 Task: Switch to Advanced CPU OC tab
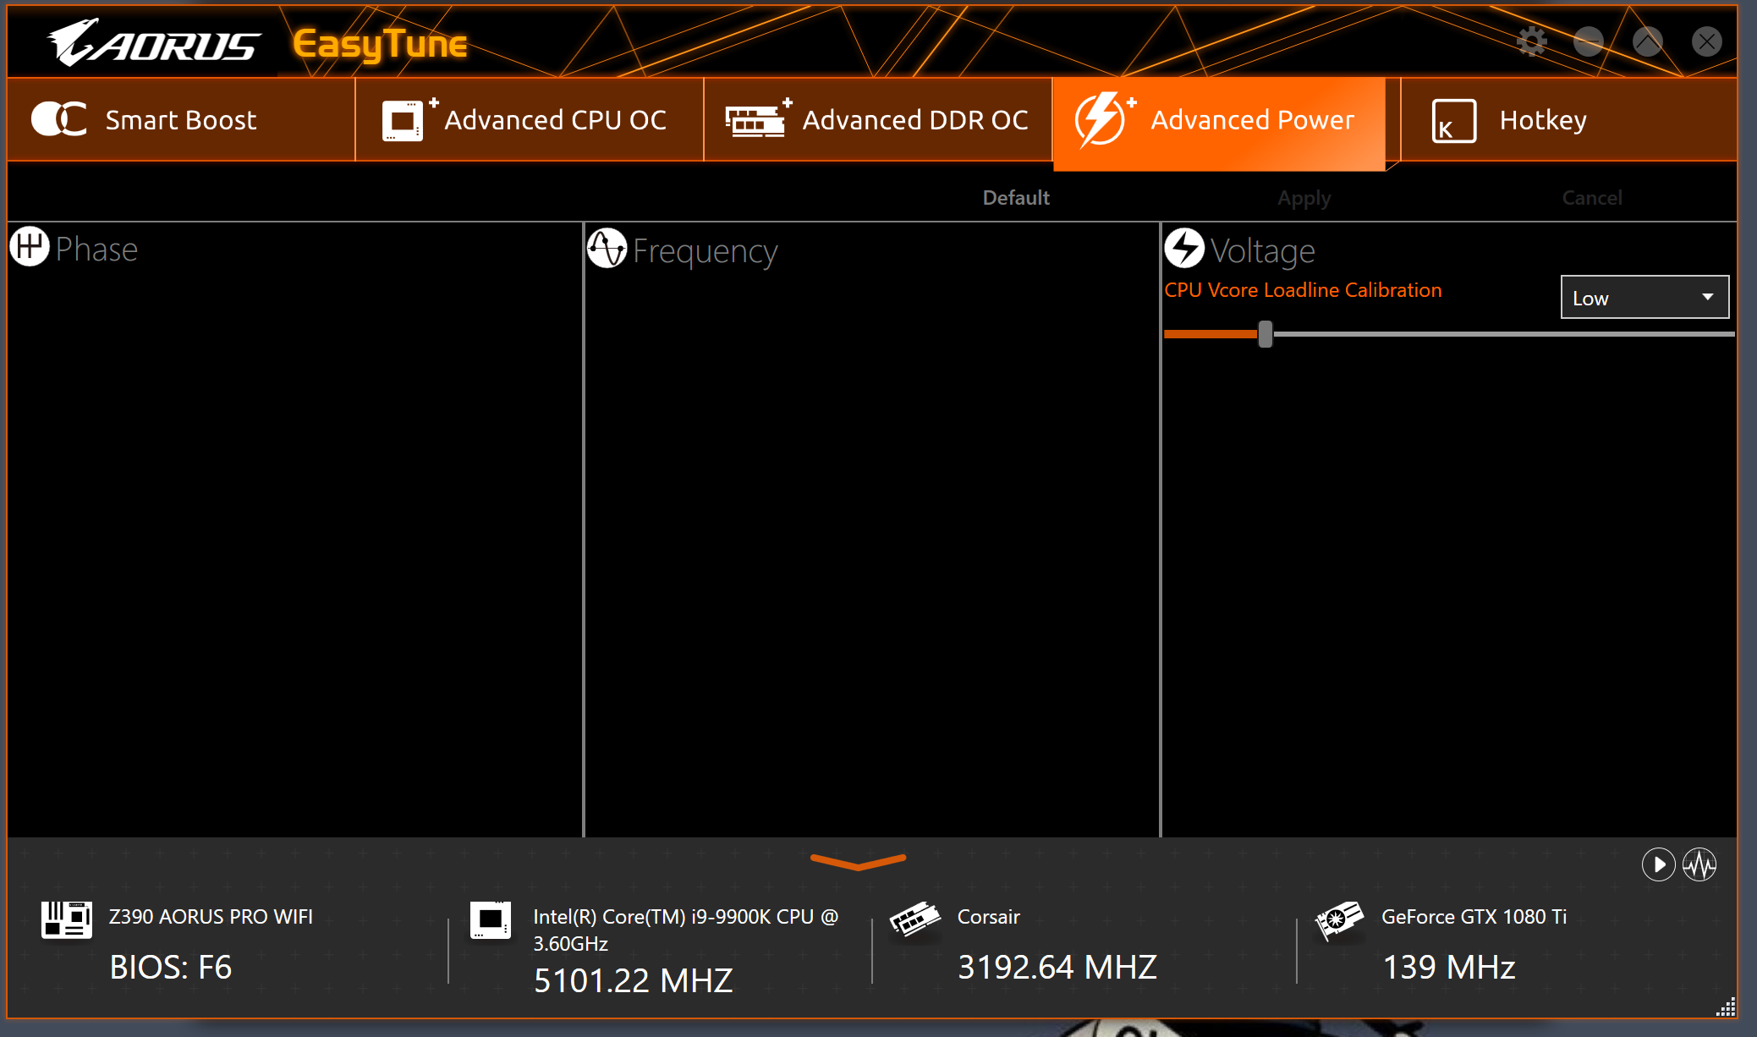(530, 119)
